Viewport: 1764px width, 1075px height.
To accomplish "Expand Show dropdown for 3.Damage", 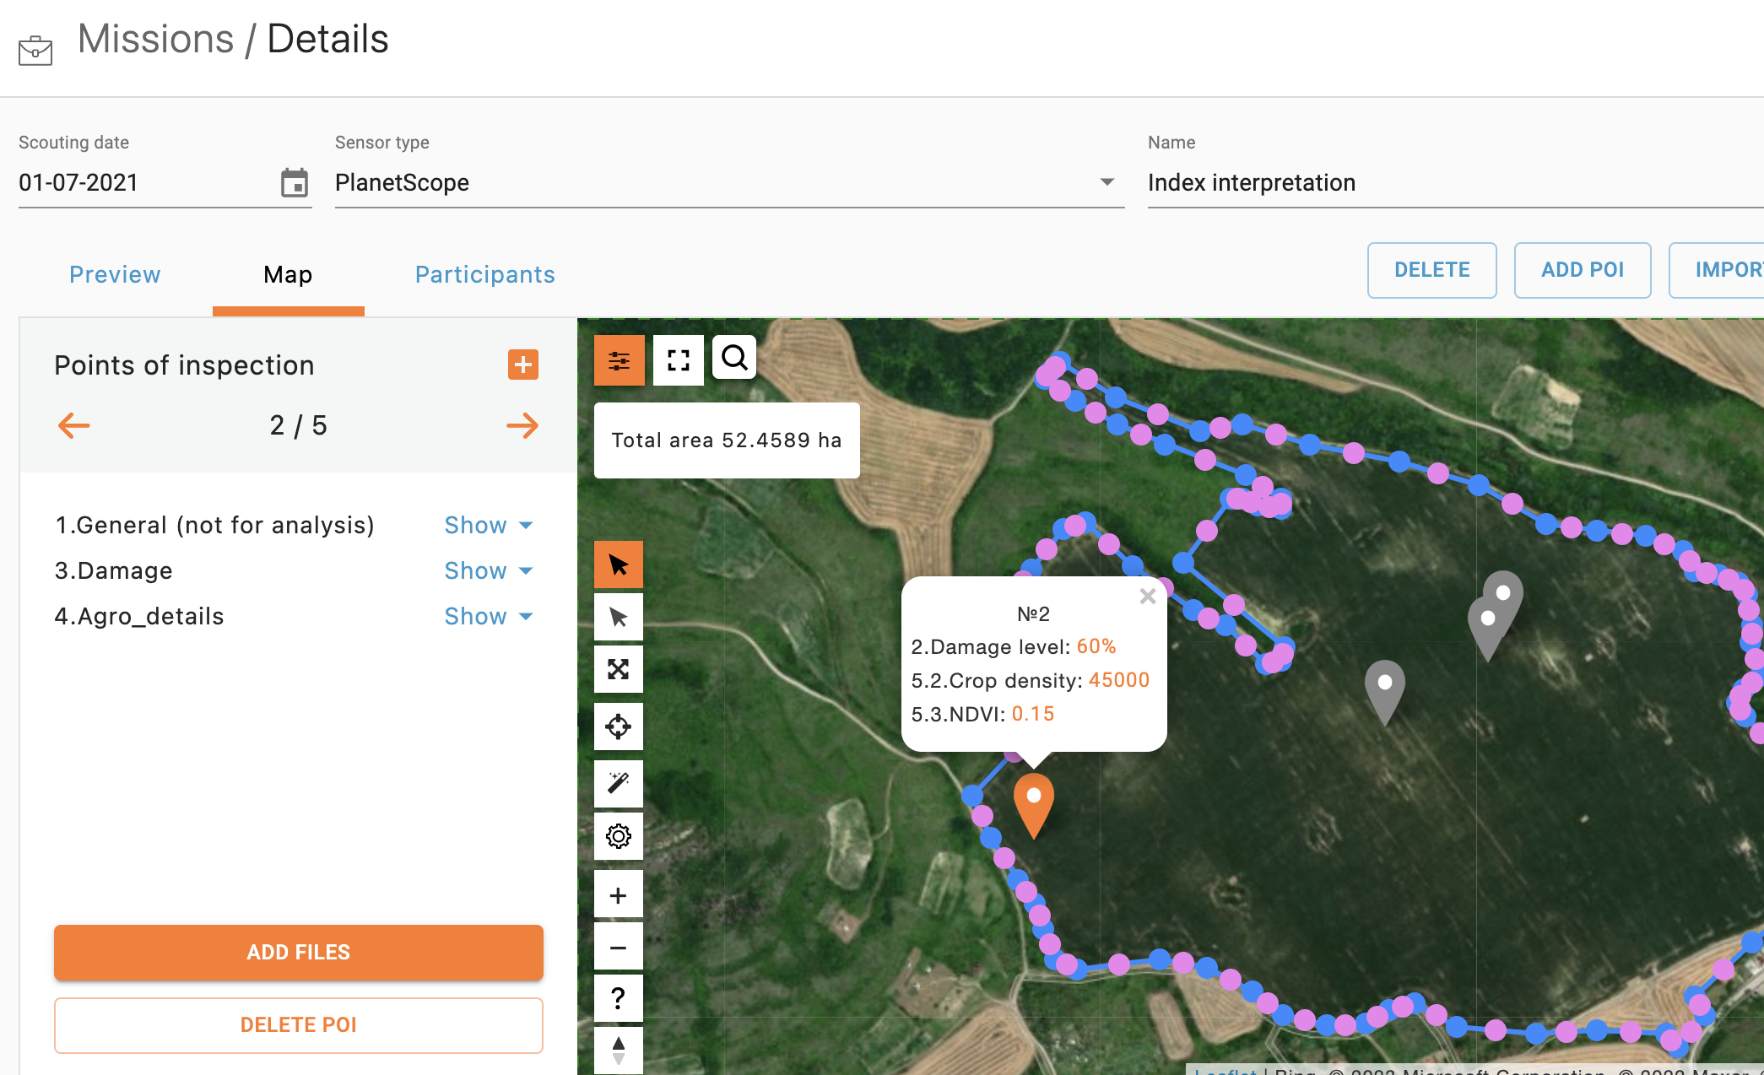I will (x=488, y=570).
